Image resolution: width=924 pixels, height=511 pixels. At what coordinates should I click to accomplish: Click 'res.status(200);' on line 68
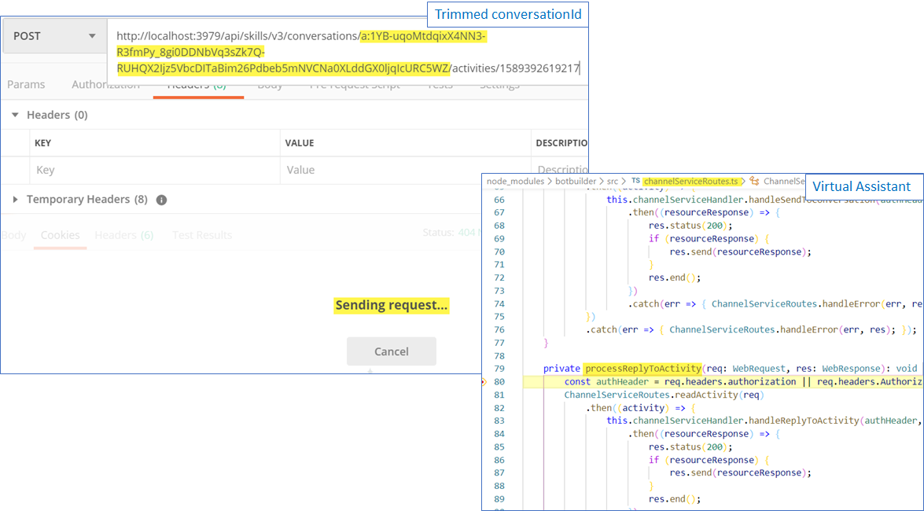tap(690, 226)
